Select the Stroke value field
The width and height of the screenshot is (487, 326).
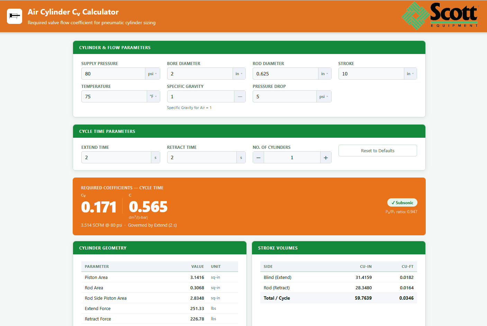pos(371,74)
